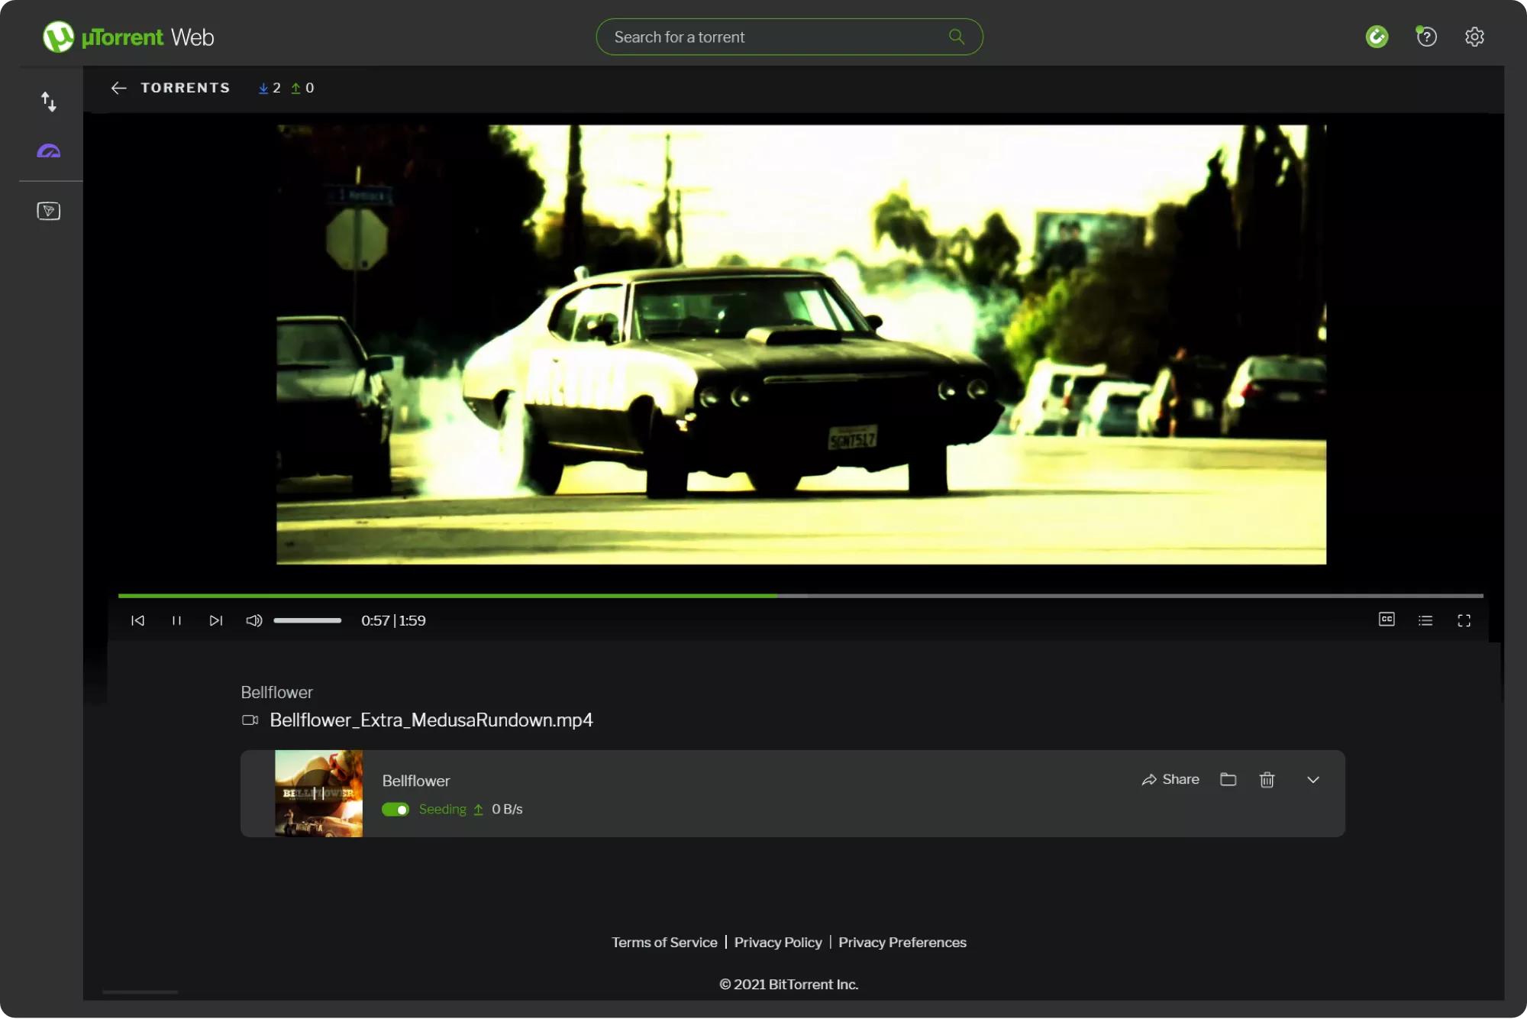Select the torrents transfer icon in sidebar
1527x1019 pixels.
pyautogui.click(x=49, y=102)
